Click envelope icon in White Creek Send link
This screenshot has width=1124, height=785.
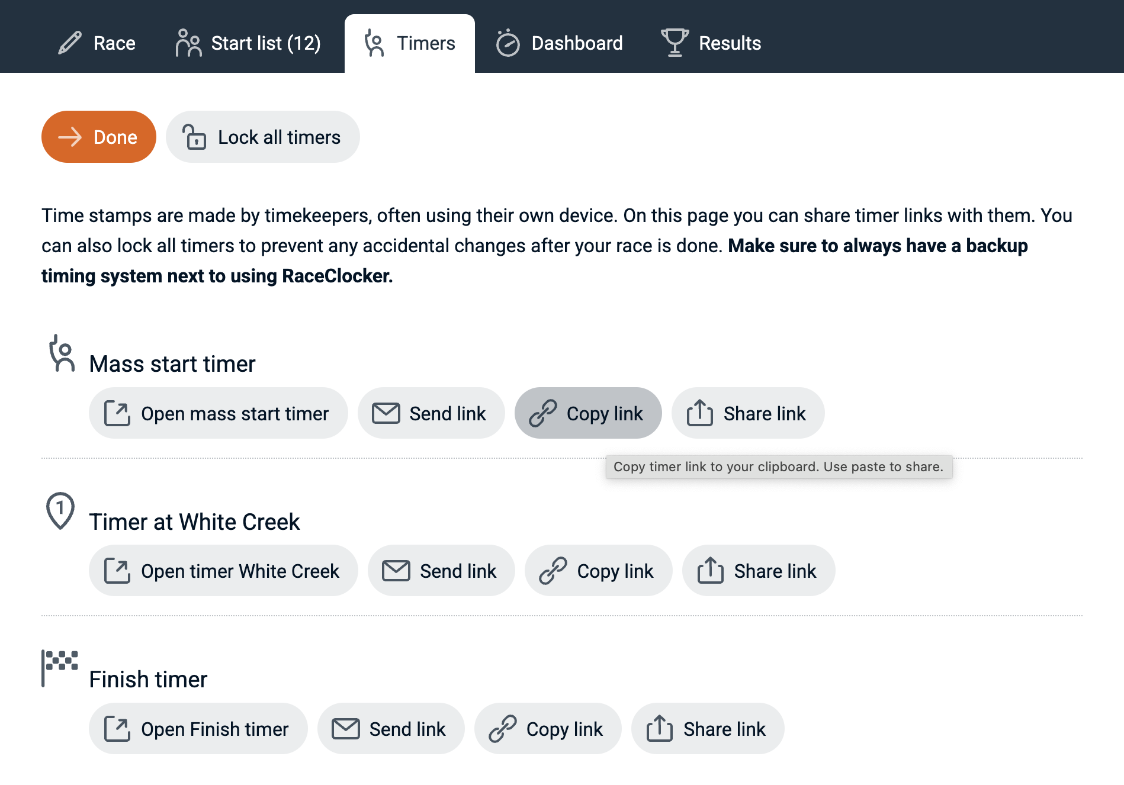pyautogui.click(x=396, y=571)
